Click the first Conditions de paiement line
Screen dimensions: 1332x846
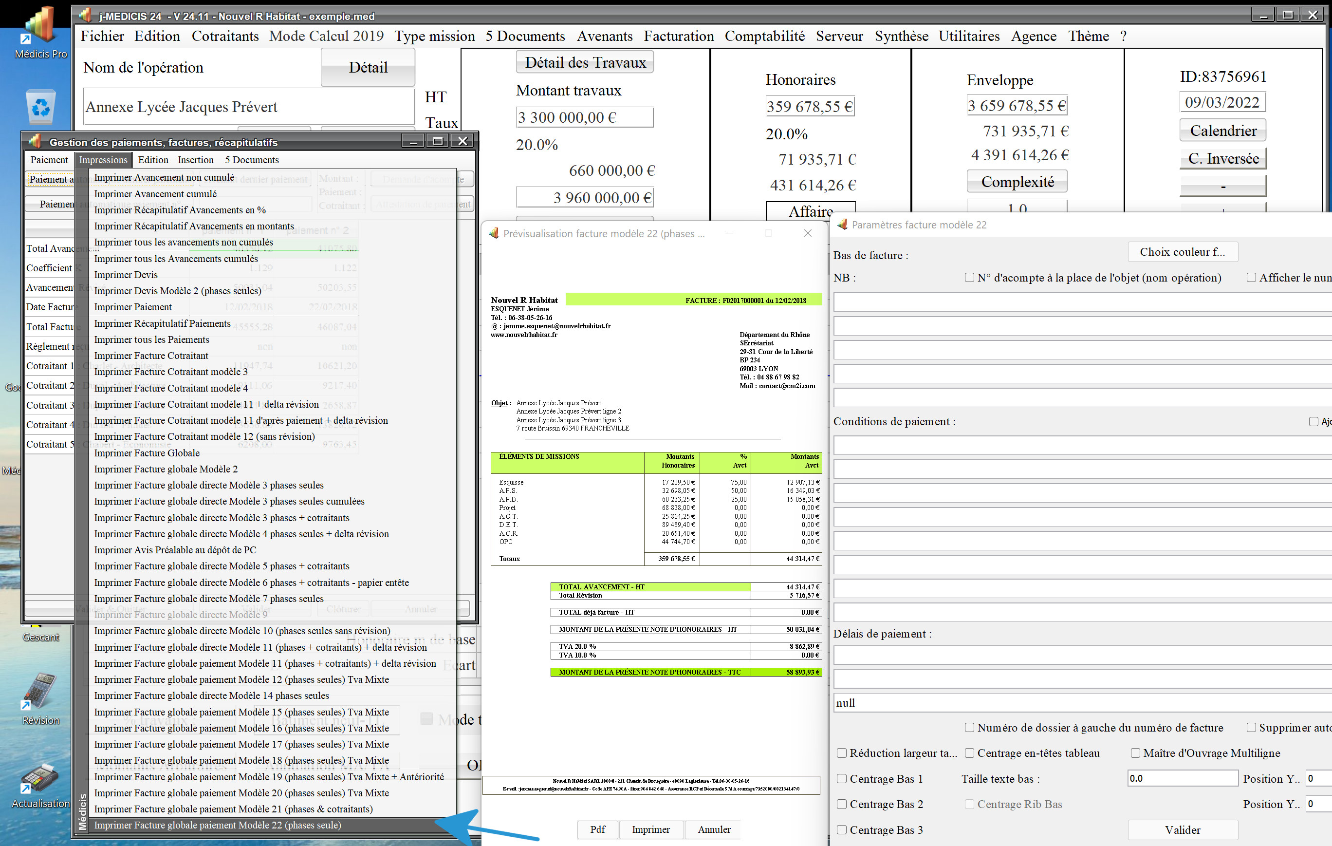coord(1082,445)
